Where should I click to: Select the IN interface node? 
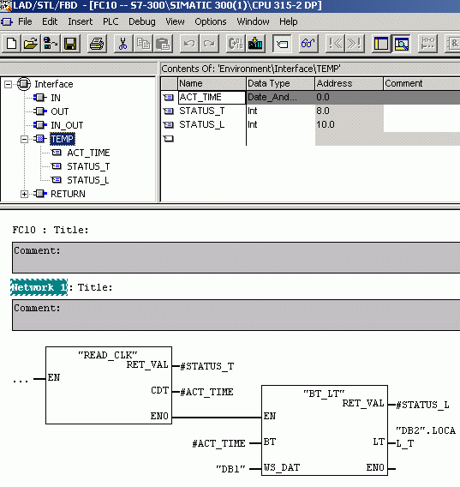click(56, 98)
